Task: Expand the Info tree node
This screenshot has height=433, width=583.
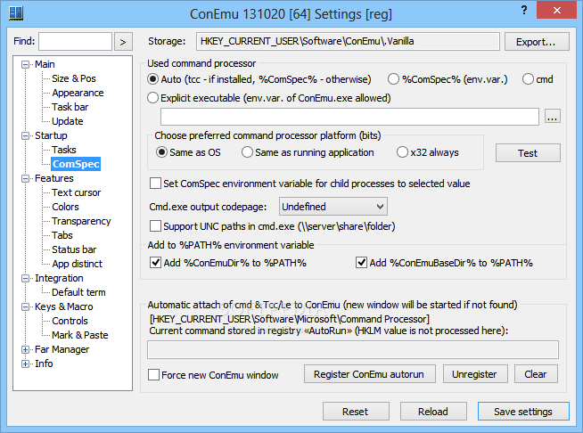Action: (25, 364)
